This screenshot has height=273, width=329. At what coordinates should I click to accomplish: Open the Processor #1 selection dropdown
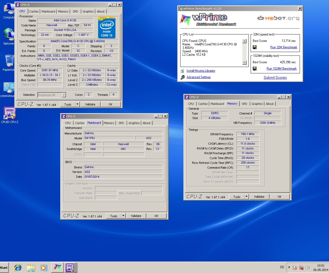pos(64,95)
